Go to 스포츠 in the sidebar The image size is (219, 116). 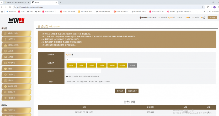(x=16, y=51)
